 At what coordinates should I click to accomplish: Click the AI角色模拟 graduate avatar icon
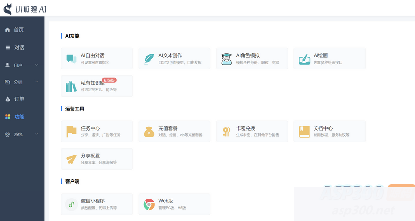(226, 59)
